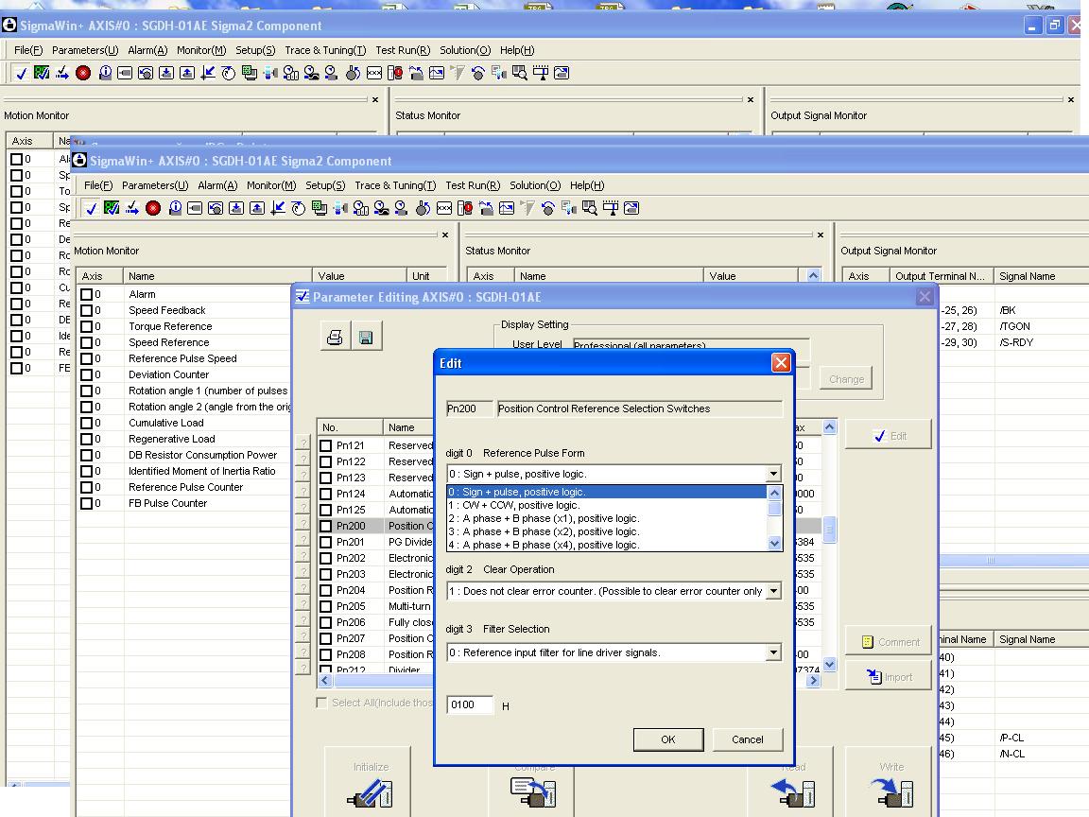The height and width of the screenshot is (817, 1089).
Task: Click parameter list horizontal scroll left arrow
Action: (324, 681)
